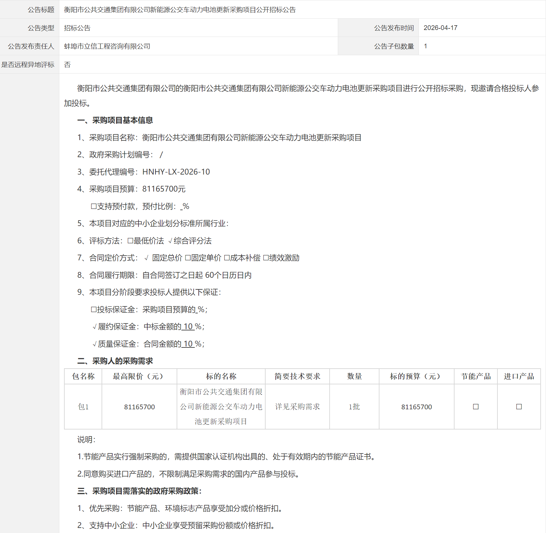The image size is (546, 533).
Task: Click the 最高限价（元） column header
Action: (x=139, y=376)
